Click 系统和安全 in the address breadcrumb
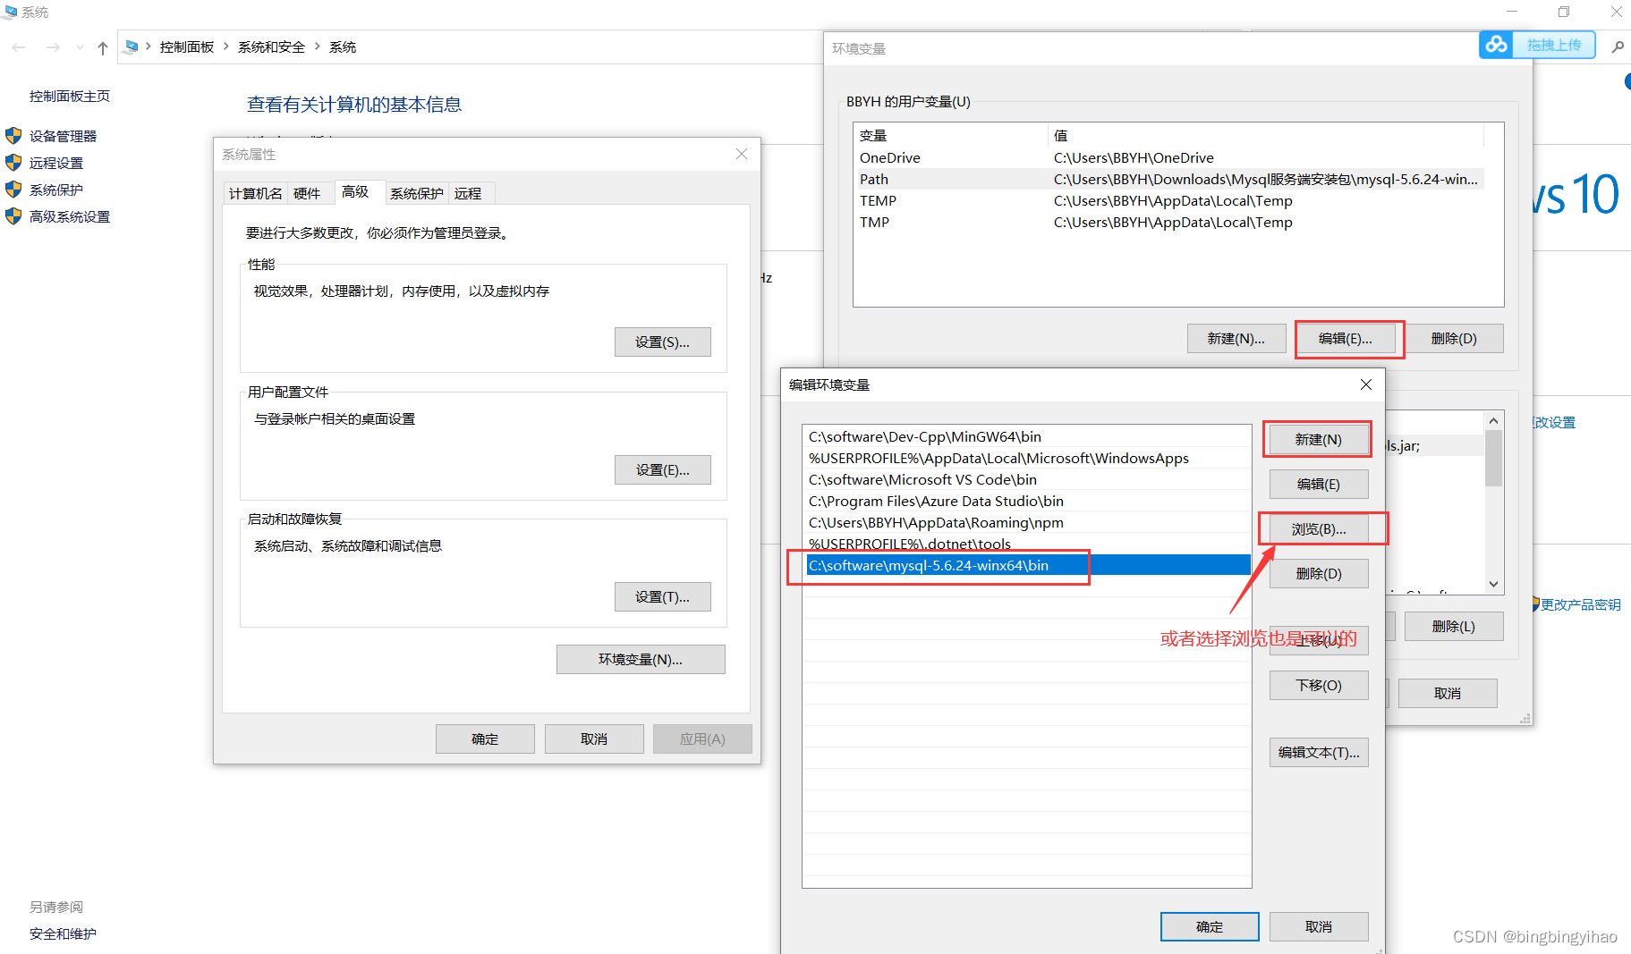1631x954 pixels. pos(271,47)
